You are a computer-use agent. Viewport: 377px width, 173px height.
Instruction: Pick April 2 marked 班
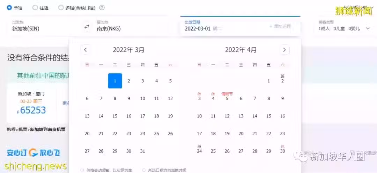coord(282,79)
